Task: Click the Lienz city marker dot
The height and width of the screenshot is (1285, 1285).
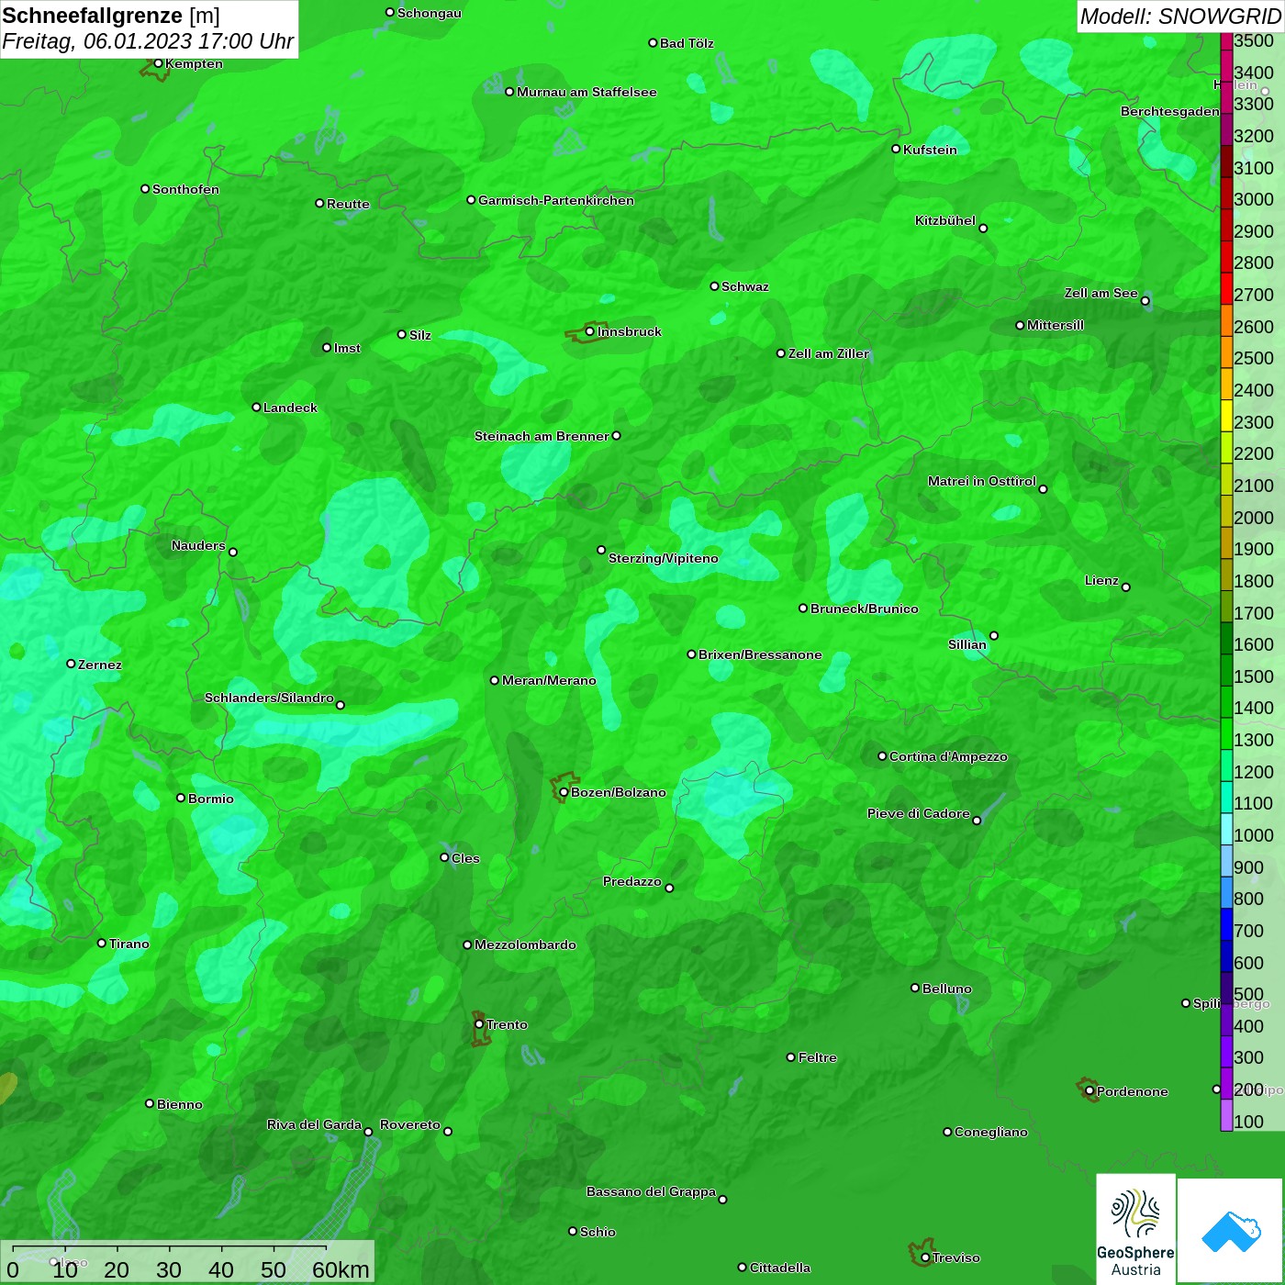Action: [x=1126, y=587]
